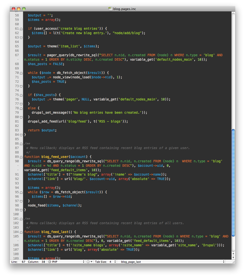Image resolution: width=245 pixels, height=277 pixels.
Task: Click 'drupal_add_feed' on line 81
Action: [42, 121]
